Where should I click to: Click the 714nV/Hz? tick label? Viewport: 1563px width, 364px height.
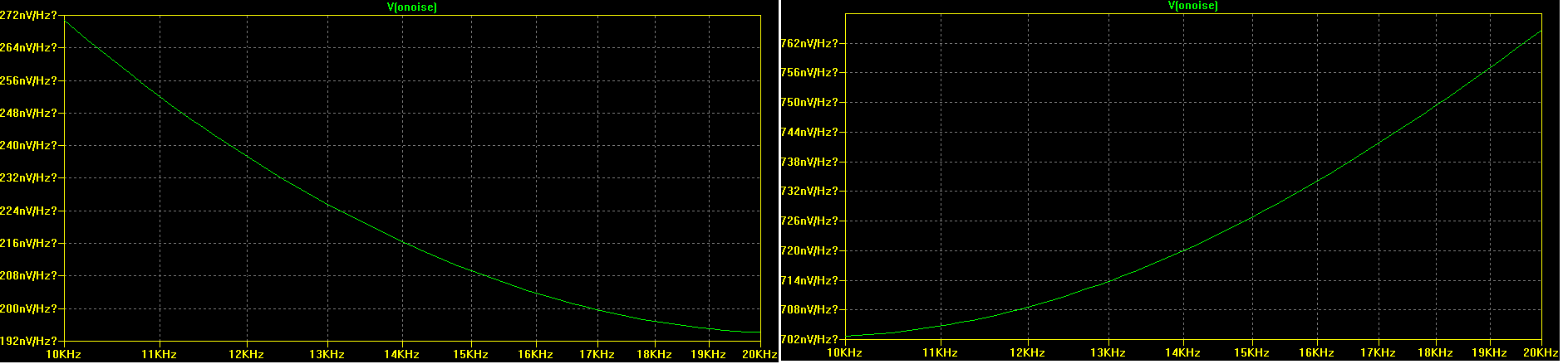(x=810, y=280)
